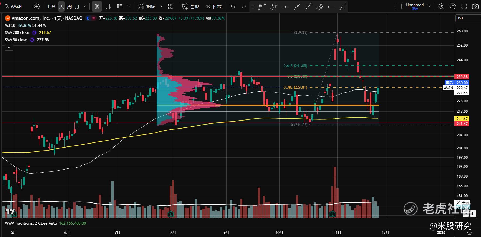
Task: Open the indicator templates grid
Action: (x=171, y=6)
